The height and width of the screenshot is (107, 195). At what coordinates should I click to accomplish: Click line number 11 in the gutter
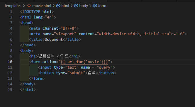(x=10, y=67)
